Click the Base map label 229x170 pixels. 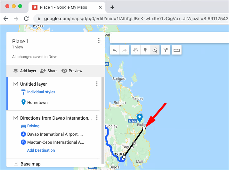[30, 164]
